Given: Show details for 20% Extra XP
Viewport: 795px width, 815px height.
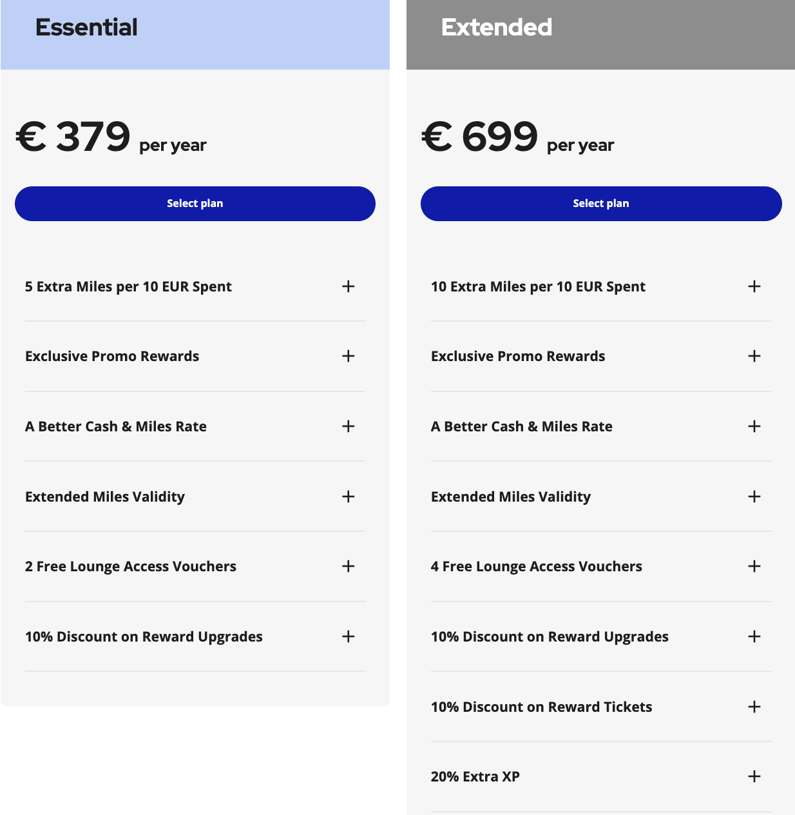Looking at the screenshot, I should tap(754, 776).
